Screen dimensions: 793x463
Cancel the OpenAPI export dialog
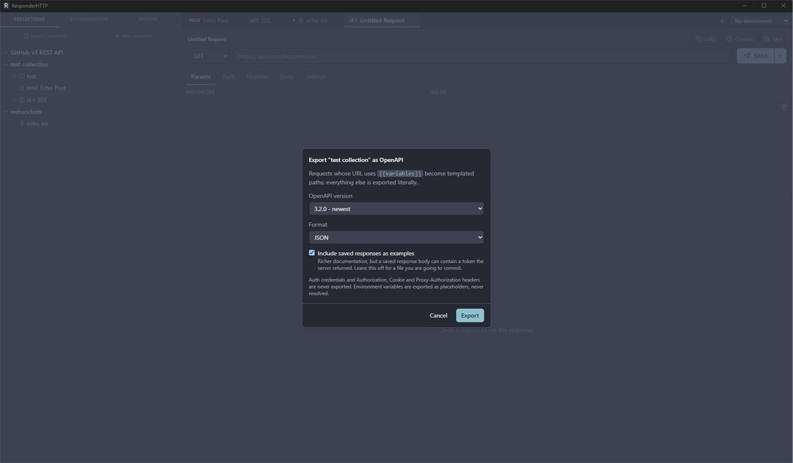438,315
